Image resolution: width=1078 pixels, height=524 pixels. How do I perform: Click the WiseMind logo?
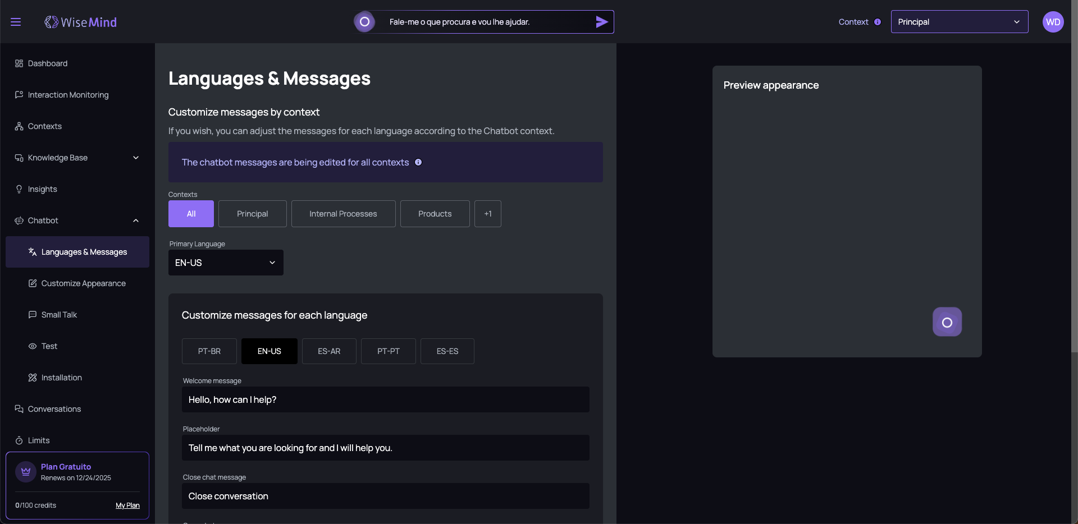click(x=81, y=22)
